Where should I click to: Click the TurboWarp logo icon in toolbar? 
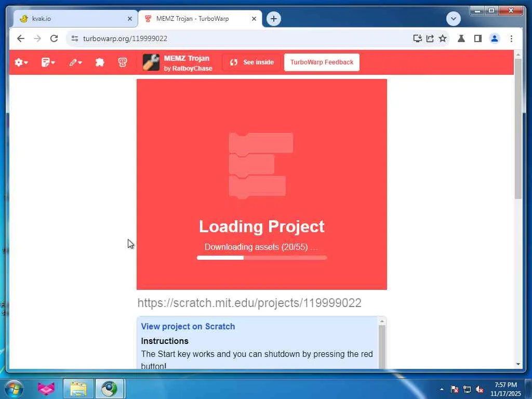click(x=123, y=62)
